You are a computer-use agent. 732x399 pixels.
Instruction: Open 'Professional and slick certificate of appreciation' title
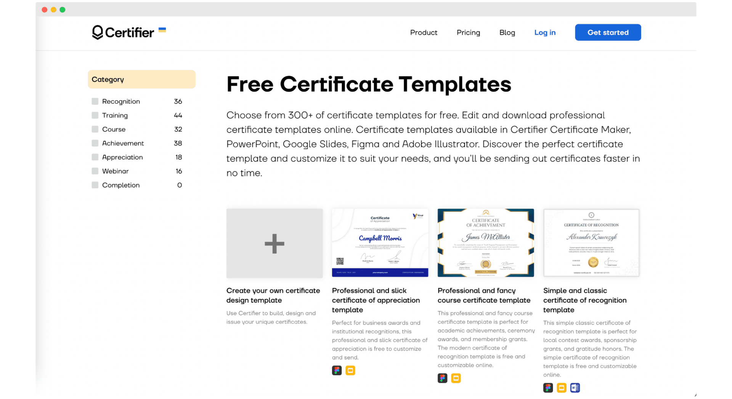[x=376, y=300]
